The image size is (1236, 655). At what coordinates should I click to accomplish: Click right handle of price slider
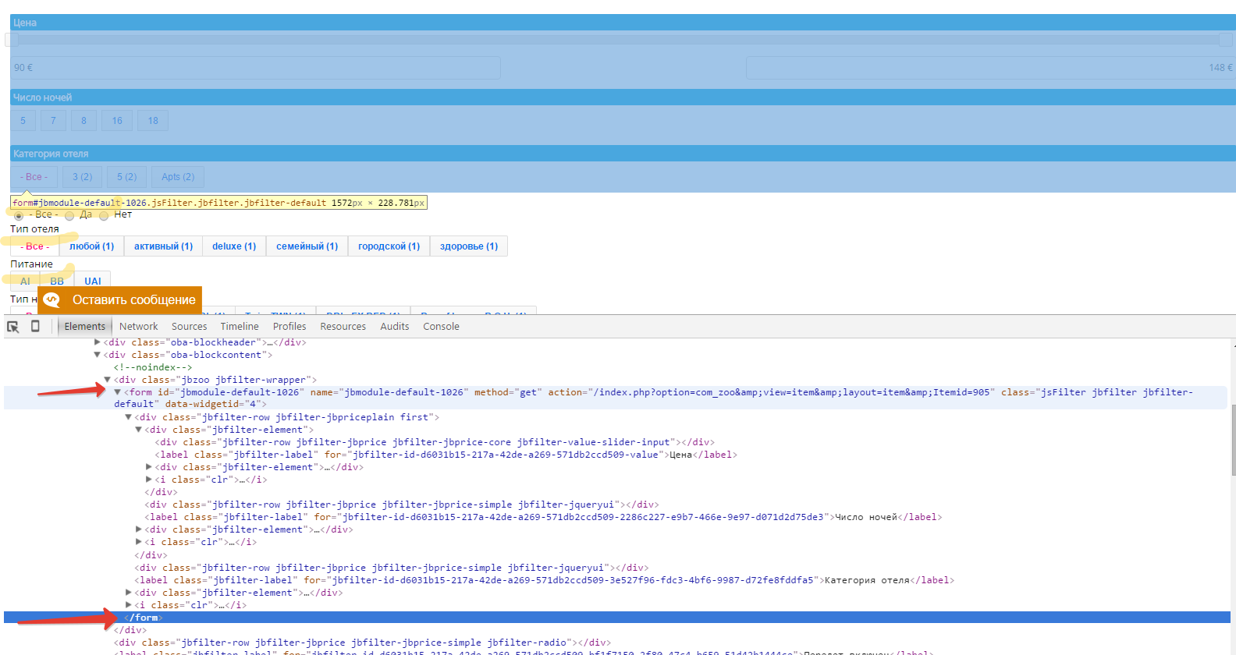click(x=1226, y=39)
